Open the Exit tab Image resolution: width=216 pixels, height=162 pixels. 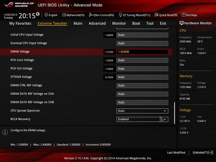[163, 23]
